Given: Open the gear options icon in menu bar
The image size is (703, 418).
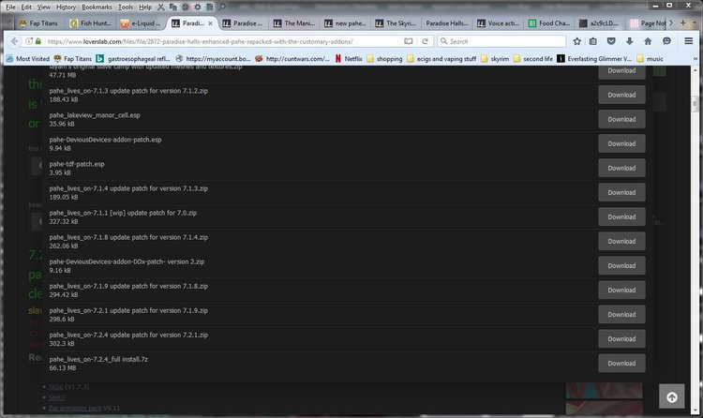Looking at the screenshot, I should 197,7.
